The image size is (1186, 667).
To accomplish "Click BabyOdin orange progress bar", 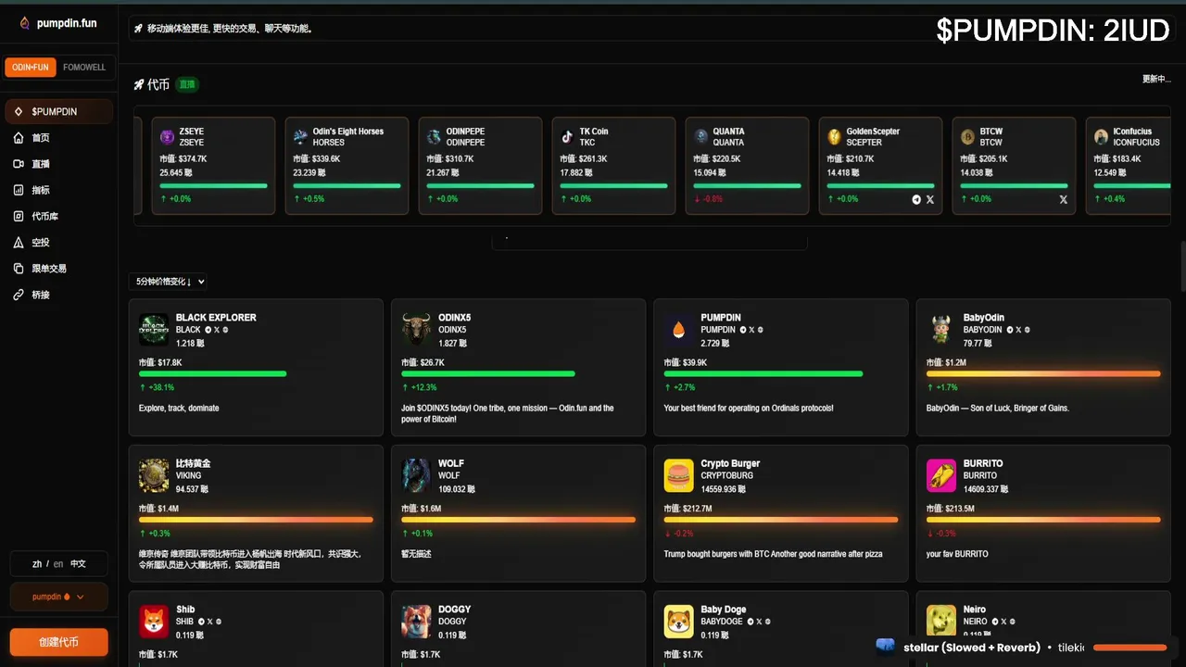I will [x=1043, y=374].
